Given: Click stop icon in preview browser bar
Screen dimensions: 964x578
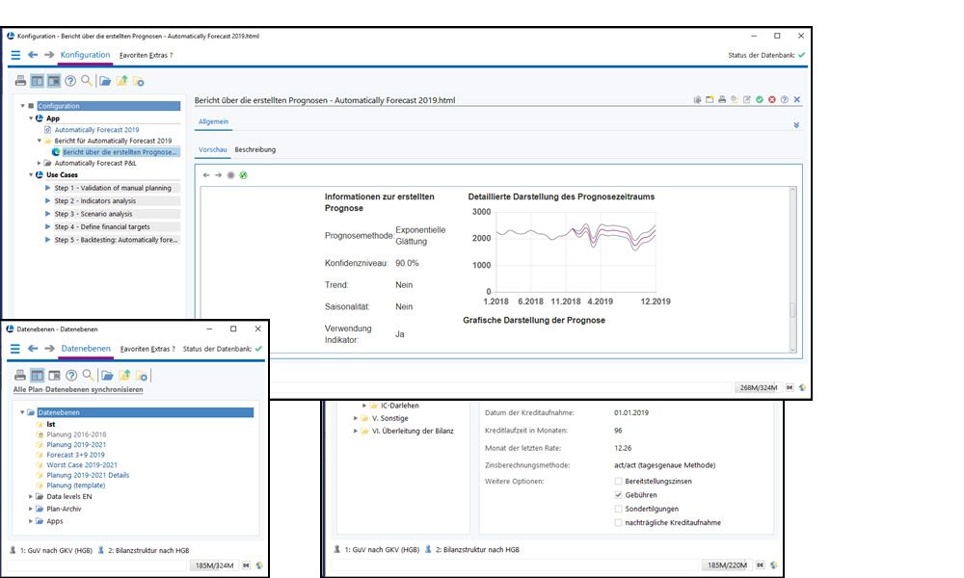Looking at the screenshot, I should tap(230, 175).
